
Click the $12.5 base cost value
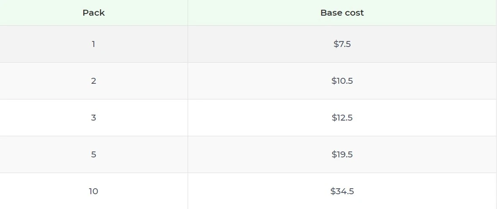click(342, 118)
